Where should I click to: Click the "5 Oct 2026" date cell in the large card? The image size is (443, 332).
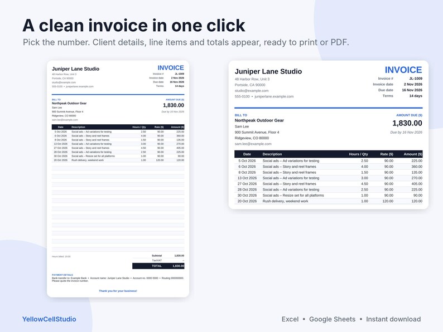247,161
